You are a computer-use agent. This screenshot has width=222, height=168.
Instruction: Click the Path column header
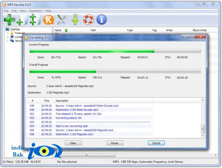coord(107,30)
